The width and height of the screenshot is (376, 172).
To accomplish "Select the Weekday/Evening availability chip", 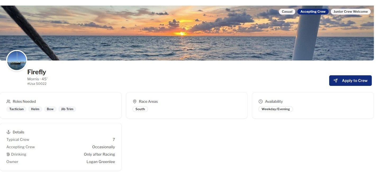I will click(276, 109).
